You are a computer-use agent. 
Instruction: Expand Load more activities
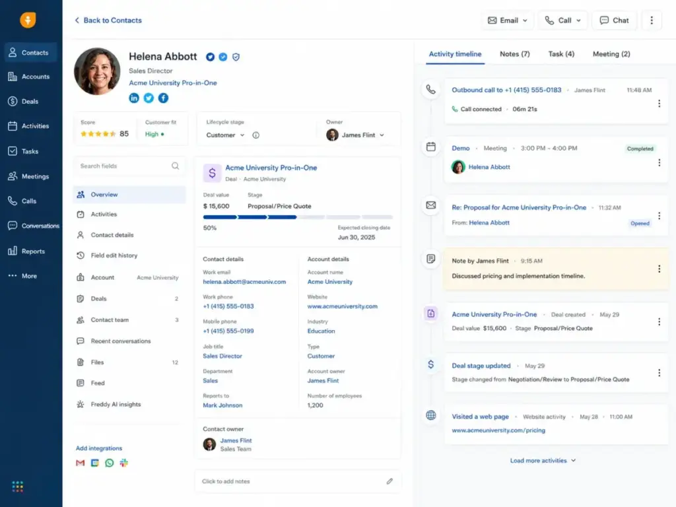pyautogui.click(x=543, y=460)
